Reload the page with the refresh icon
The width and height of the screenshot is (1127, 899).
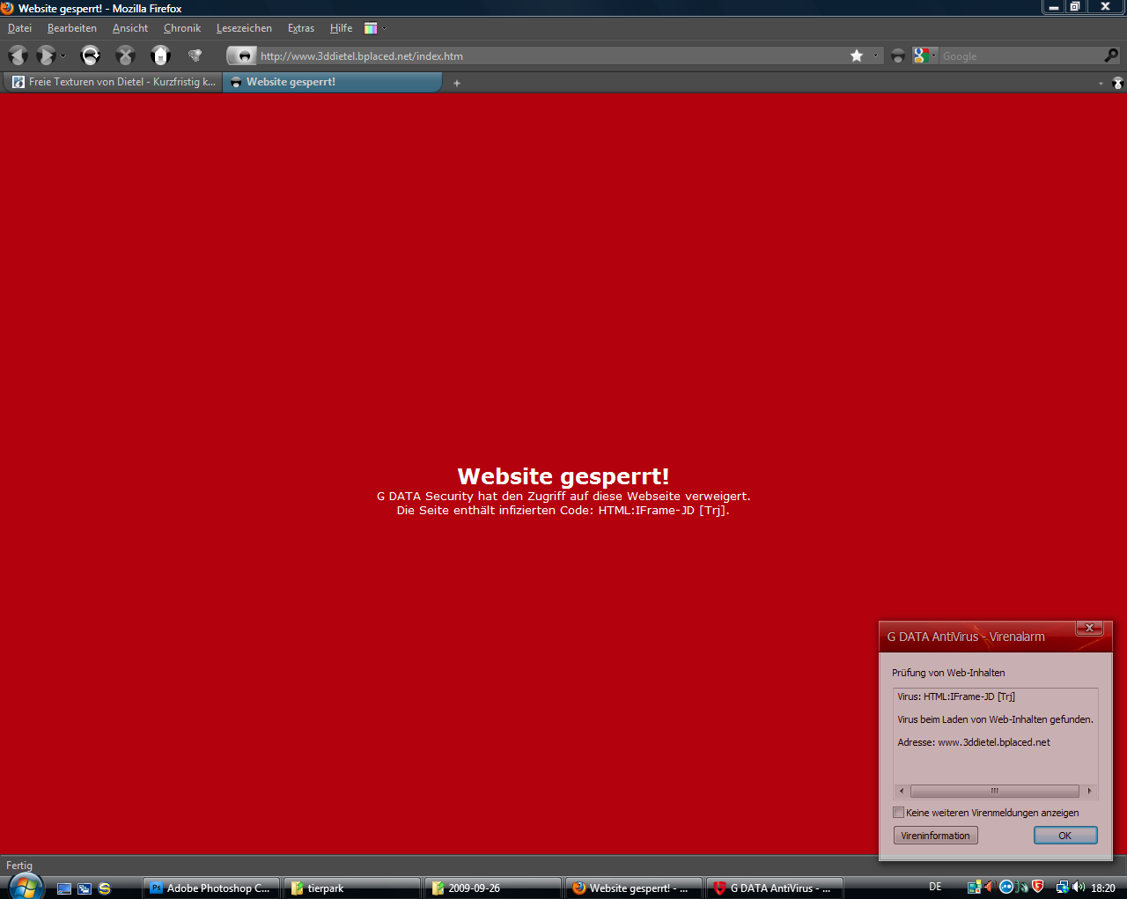point(90,55)
